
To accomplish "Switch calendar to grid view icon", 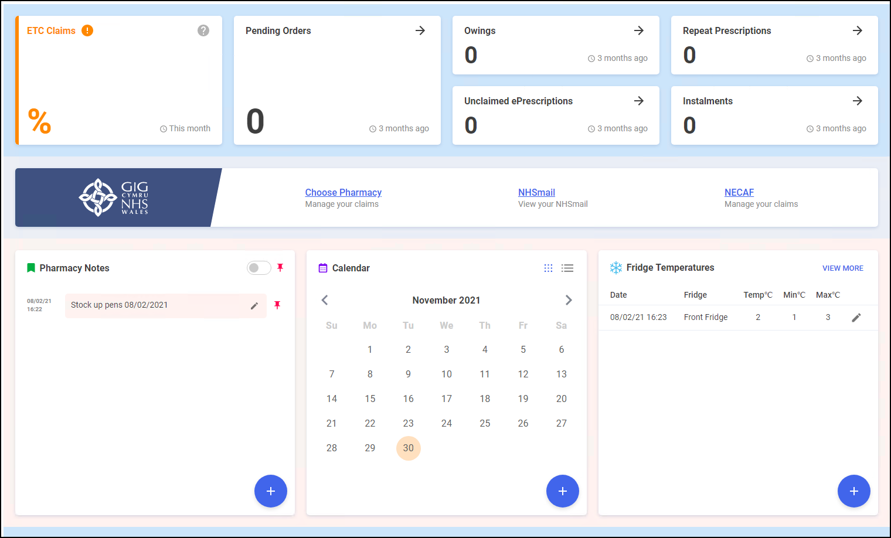I will coord(548,268).
